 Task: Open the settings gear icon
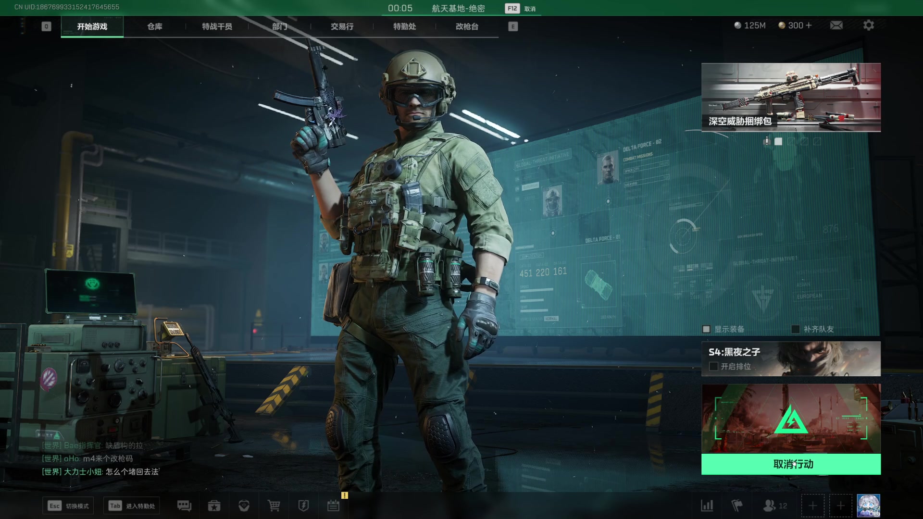coord(868,25)
